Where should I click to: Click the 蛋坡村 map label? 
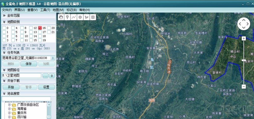pyautogui.click(x=217, y=73)
